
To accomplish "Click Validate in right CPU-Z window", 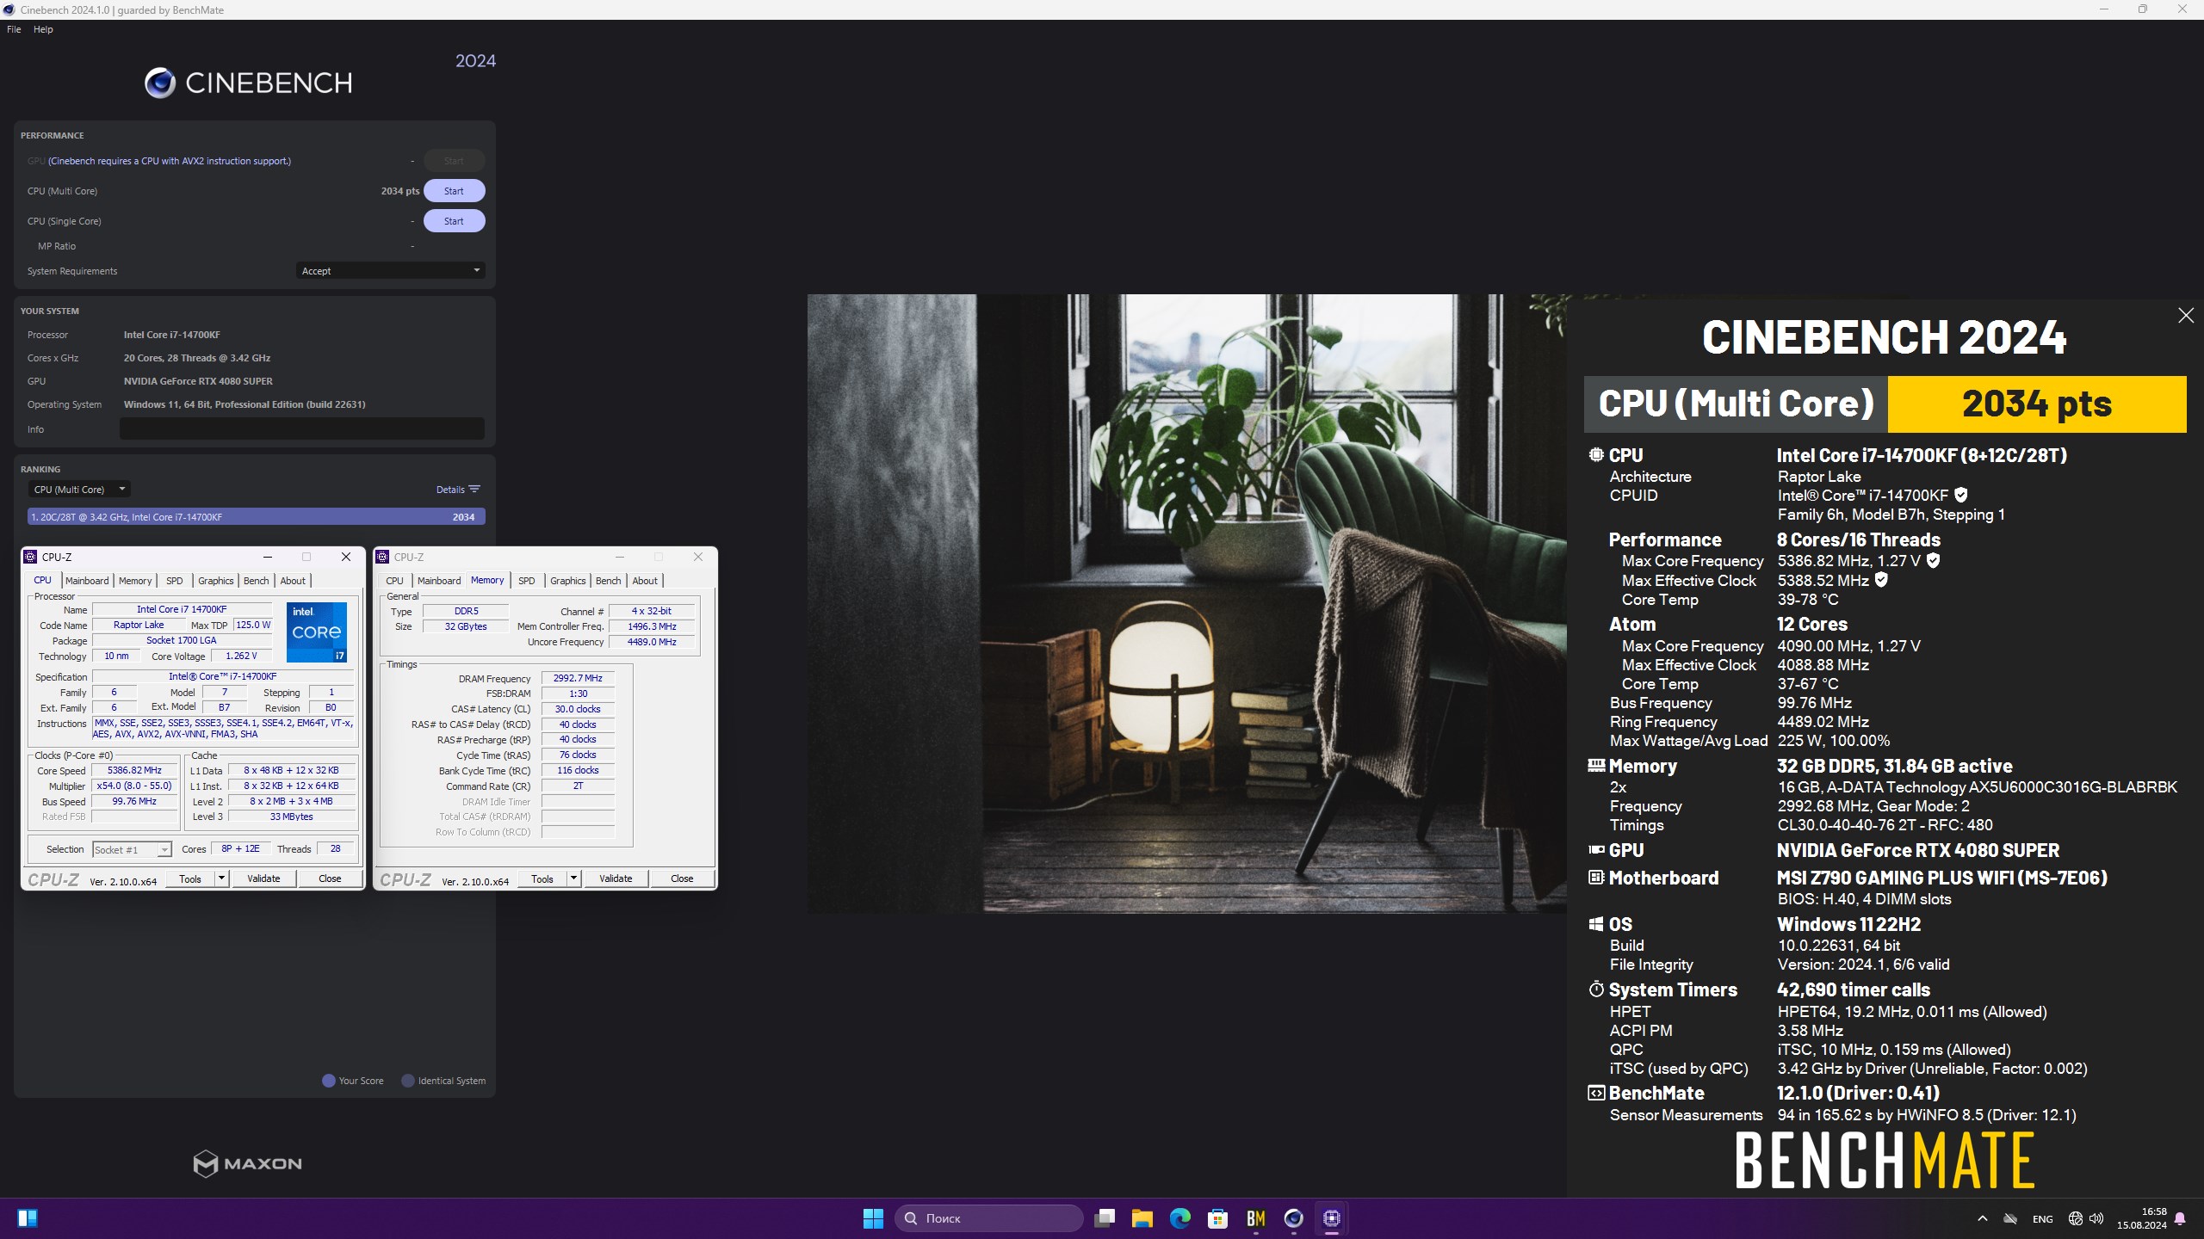I will (616, 878).
